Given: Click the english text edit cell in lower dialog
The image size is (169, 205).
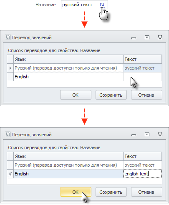Looking at the screenshot, I should (x=142, y=174).
